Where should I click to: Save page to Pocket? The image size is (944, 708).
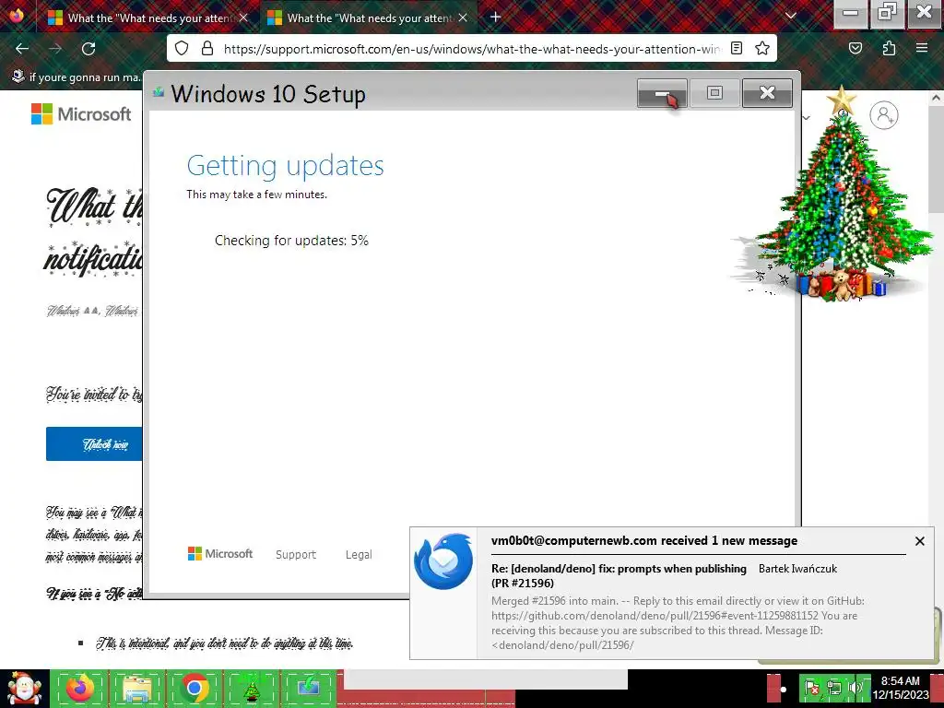point(855,48)
